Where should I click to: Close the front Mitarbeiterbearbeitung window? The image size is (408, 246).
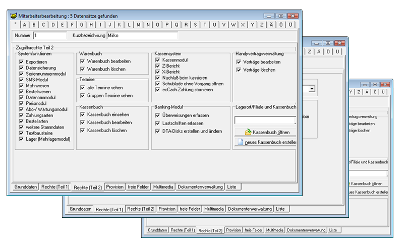[x=293, y=16]
